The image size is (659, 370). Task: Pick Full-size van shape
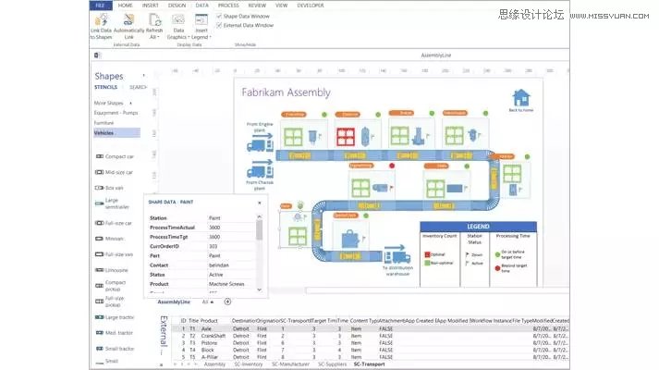[114, 254]
